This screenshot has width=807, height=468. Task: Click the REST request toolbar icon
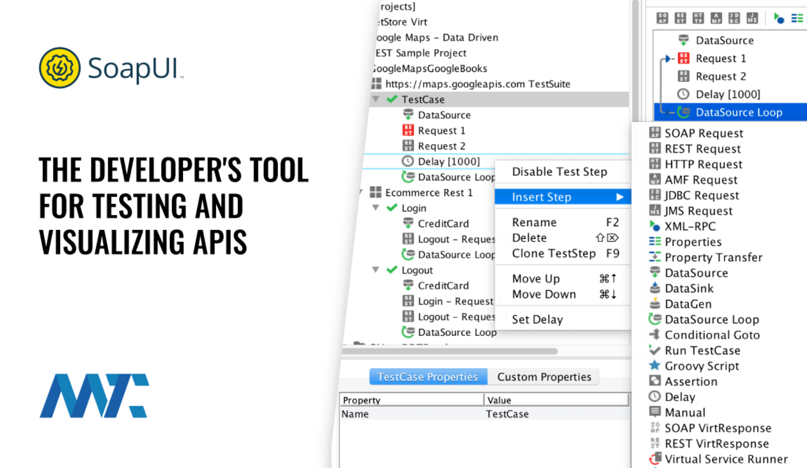click(680, 18)
